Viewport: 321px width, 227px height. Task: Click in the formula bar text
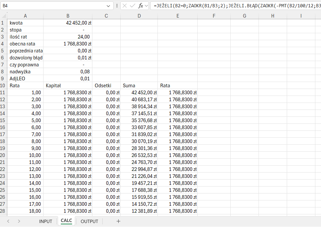(236, 6)
